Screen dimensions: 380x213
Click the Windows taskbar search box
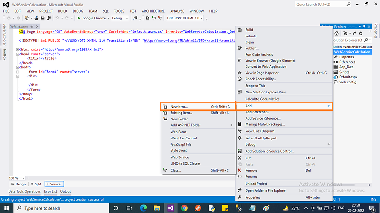coord(61,208)
